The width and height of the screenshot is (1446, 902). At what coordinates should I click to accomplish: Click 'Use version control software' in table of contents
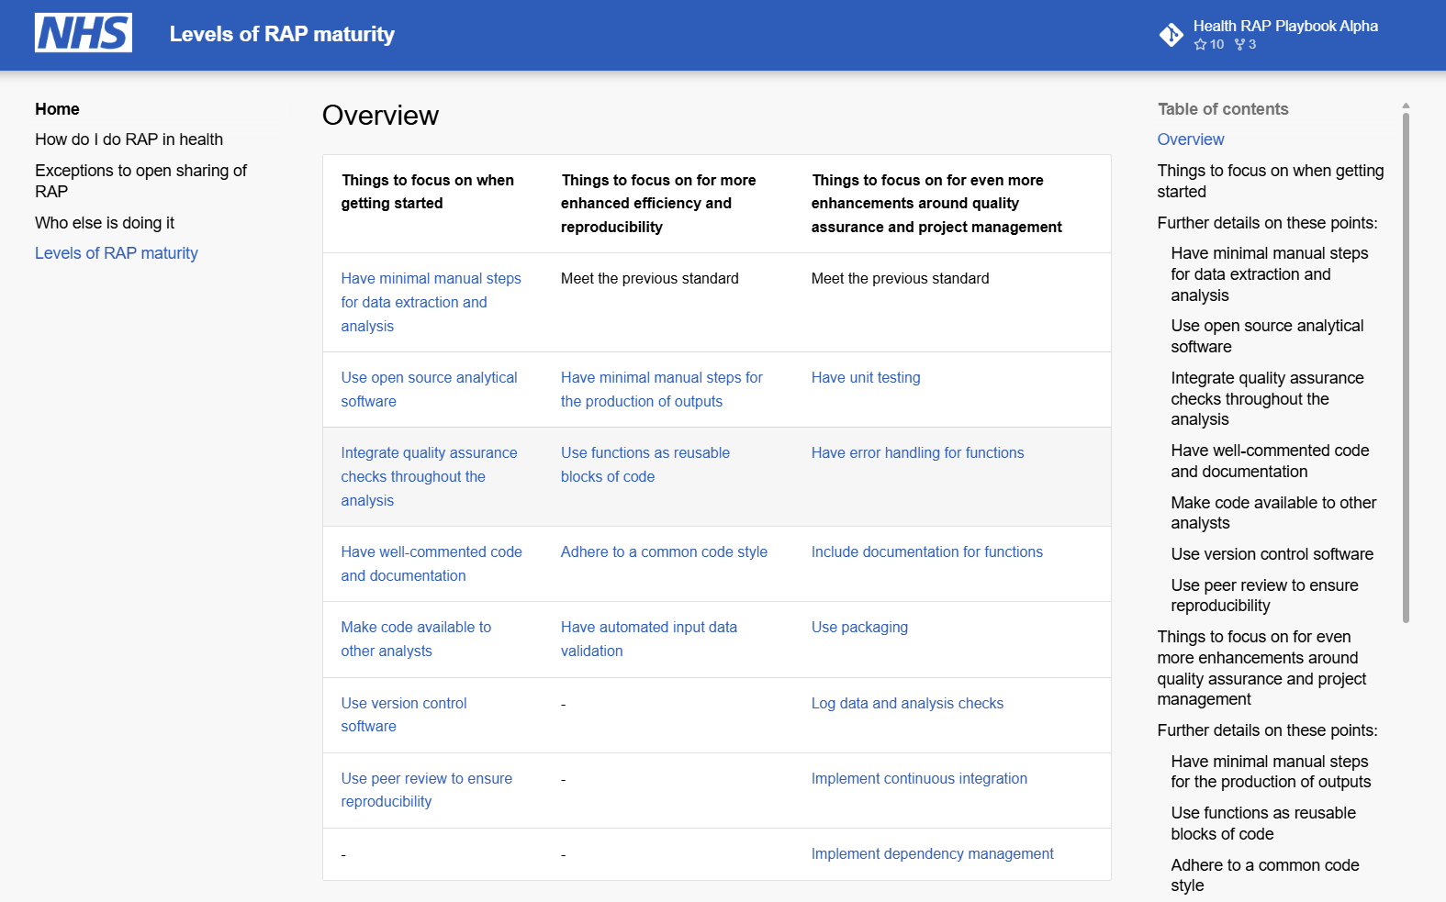1272,554
